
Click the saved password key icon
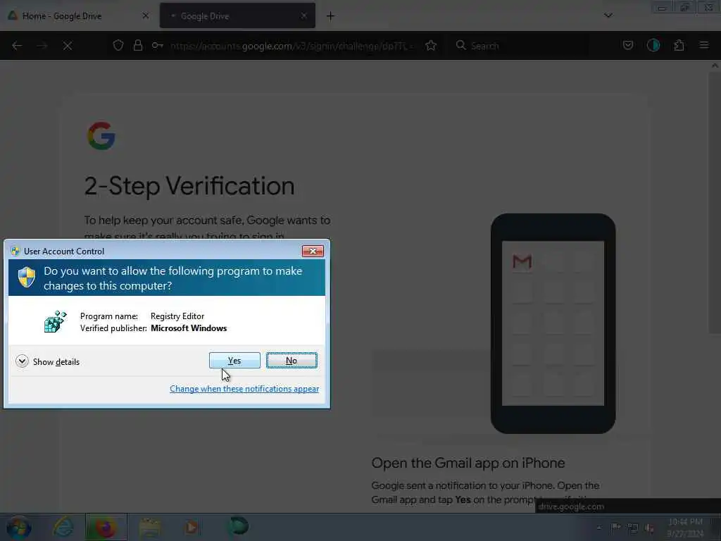(x=157, y=46)
